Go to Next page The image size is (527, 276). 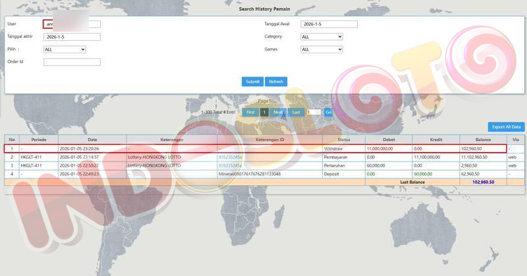coord(279,112)
